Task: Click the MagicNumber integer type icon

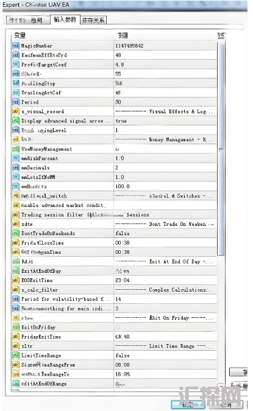Action: 16,46
